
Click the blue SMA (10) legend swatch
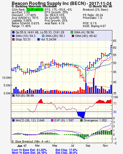(x=13, y=36)
